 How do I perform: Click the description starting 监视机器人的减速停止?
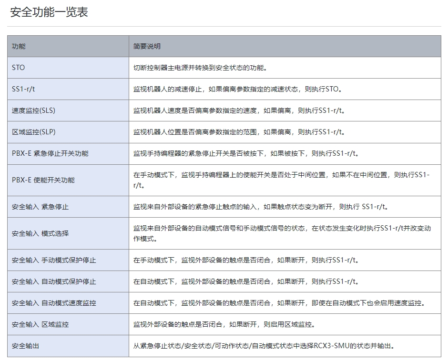click(285, 89)
